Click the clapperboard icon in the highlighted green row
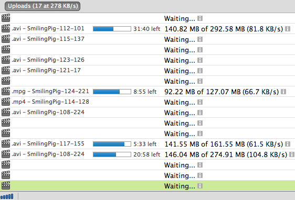This screenshot has width=295, height=200. (6, 186)
